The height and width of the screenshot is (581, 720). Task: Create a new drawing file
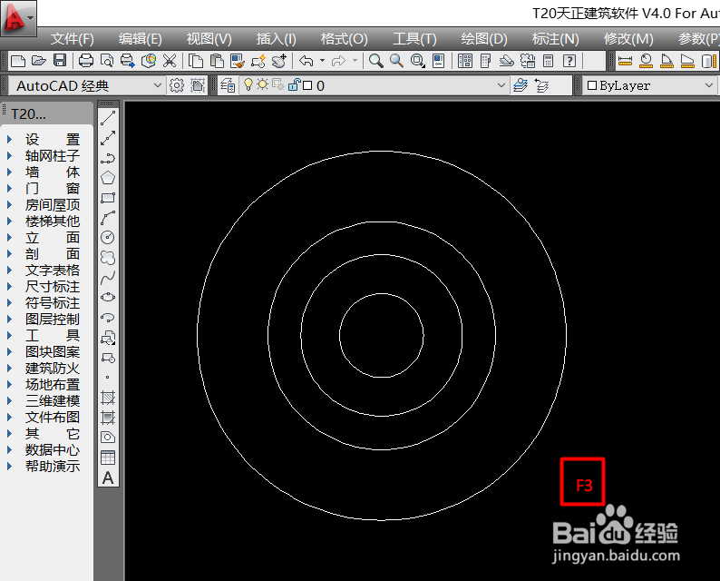18,61
